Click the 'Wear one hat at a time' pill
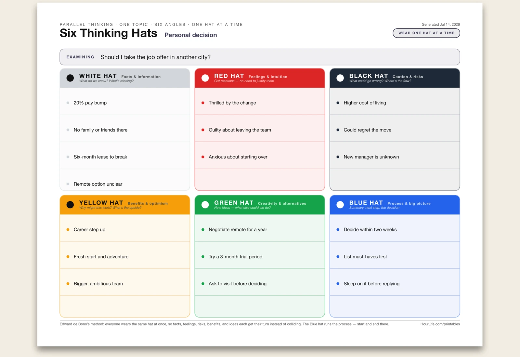Image resolution: width=520 pixels, height=357 pixels. 426,33
